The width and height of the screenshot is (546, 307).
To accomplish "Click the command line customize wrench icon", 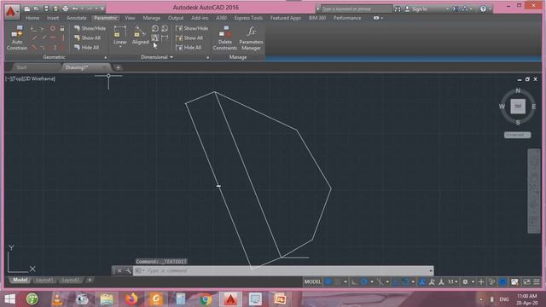I will tap(128, 270).
